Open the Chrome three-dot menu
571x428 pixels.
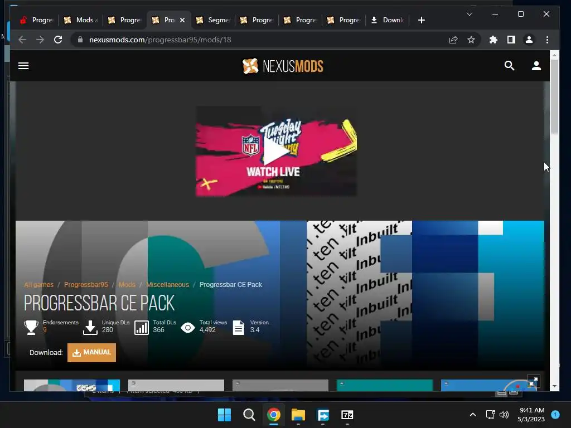coord(547,40)
